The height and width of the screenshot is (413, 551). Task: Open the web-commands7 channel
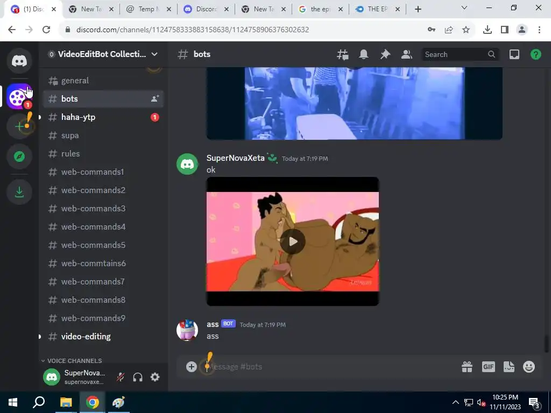click(103, 281)
